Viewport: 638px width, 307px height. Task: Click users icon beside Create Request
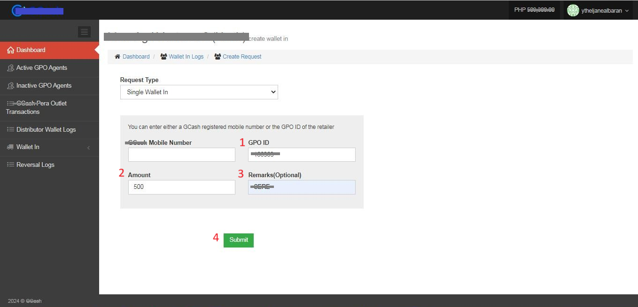pos(218,57)
